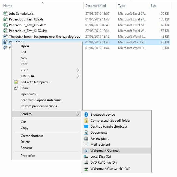Viewport: 177px width, 177px height.
Task: Click the Word icon of the quick brown fox document
Action: click(6, 37)
